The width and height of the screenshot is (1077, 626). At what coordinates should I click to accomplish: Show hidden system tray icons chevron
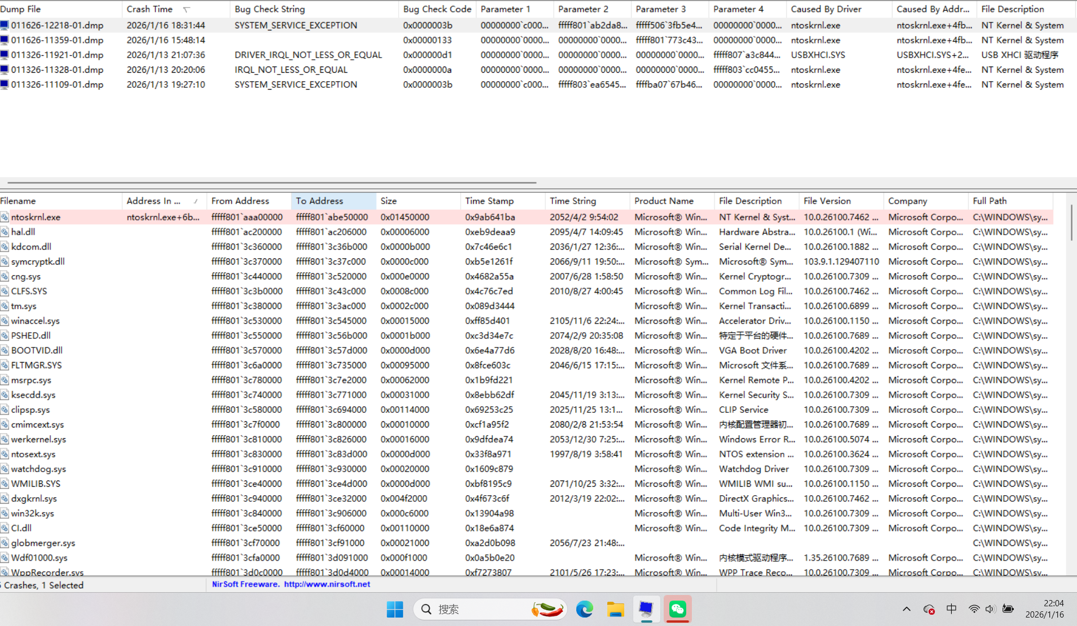(x=907, y=609)
